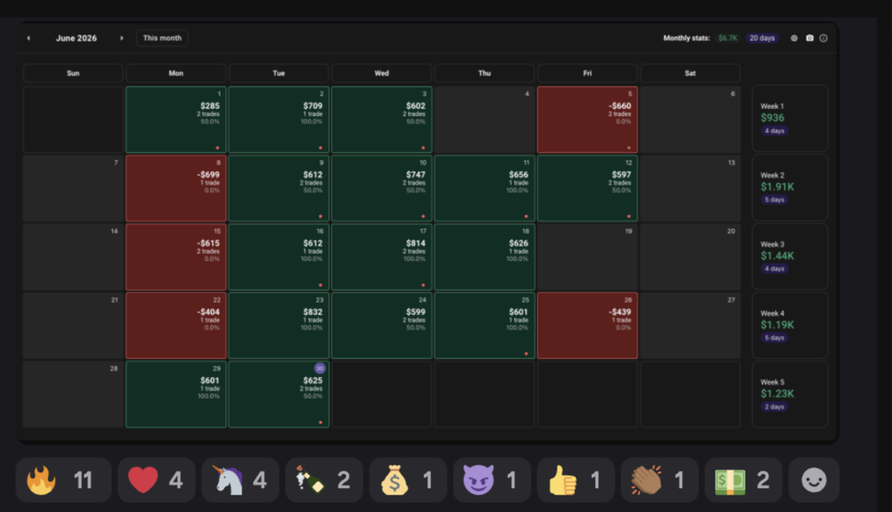Select the Week 1 summary $936
Image resolution: width=892 pixels, height=512 pixels.
click(790, 118)
